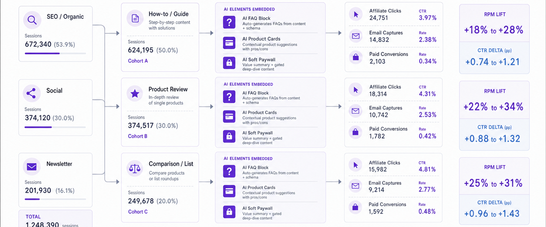Click the SEO / Organic sessions progress bar
546x227 pixels.
55,53
